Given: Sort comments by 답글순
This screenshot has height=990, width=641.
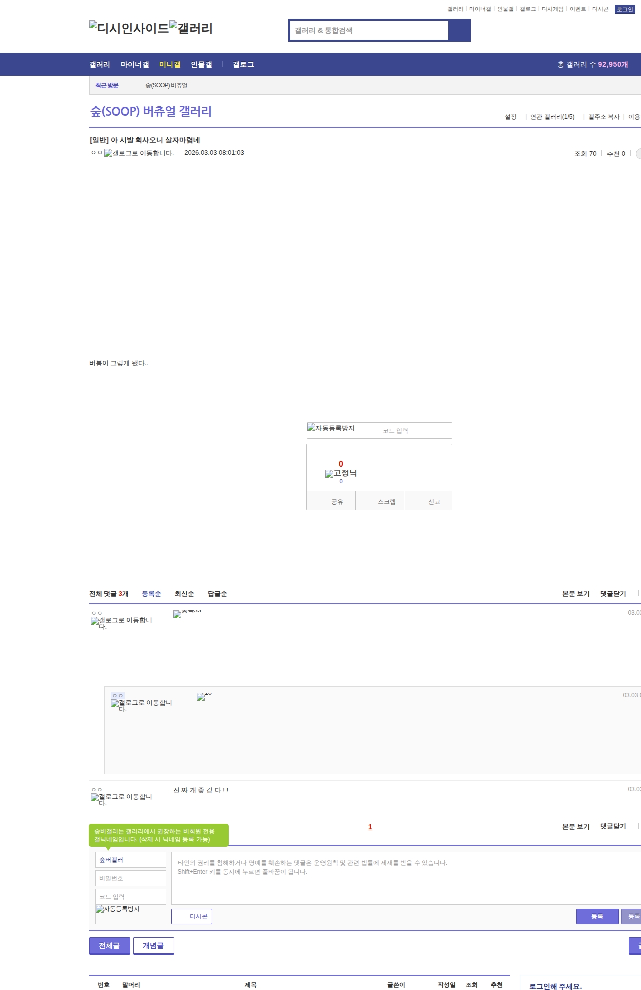Looking at the screenshot, I should (x=217, y=594).
